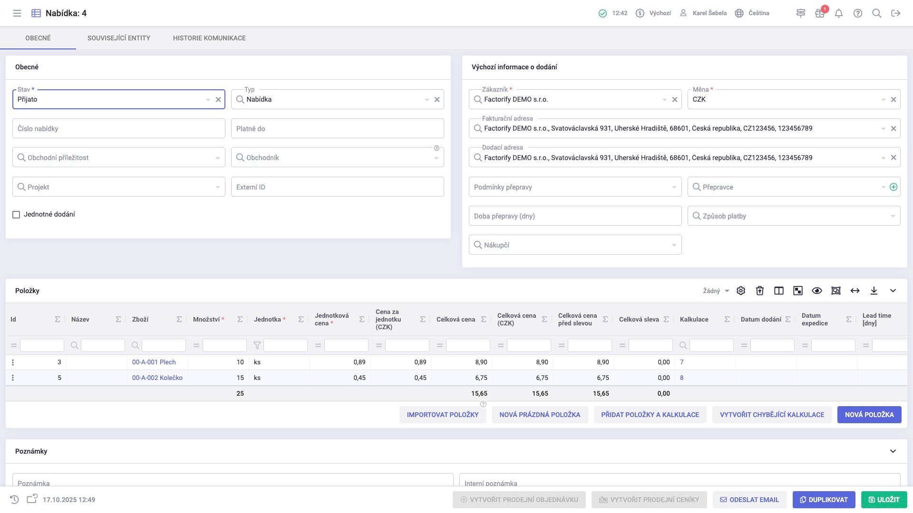The image size is (913, 513).
Task: Open the hamburger main menu
Action: (17, 13)
